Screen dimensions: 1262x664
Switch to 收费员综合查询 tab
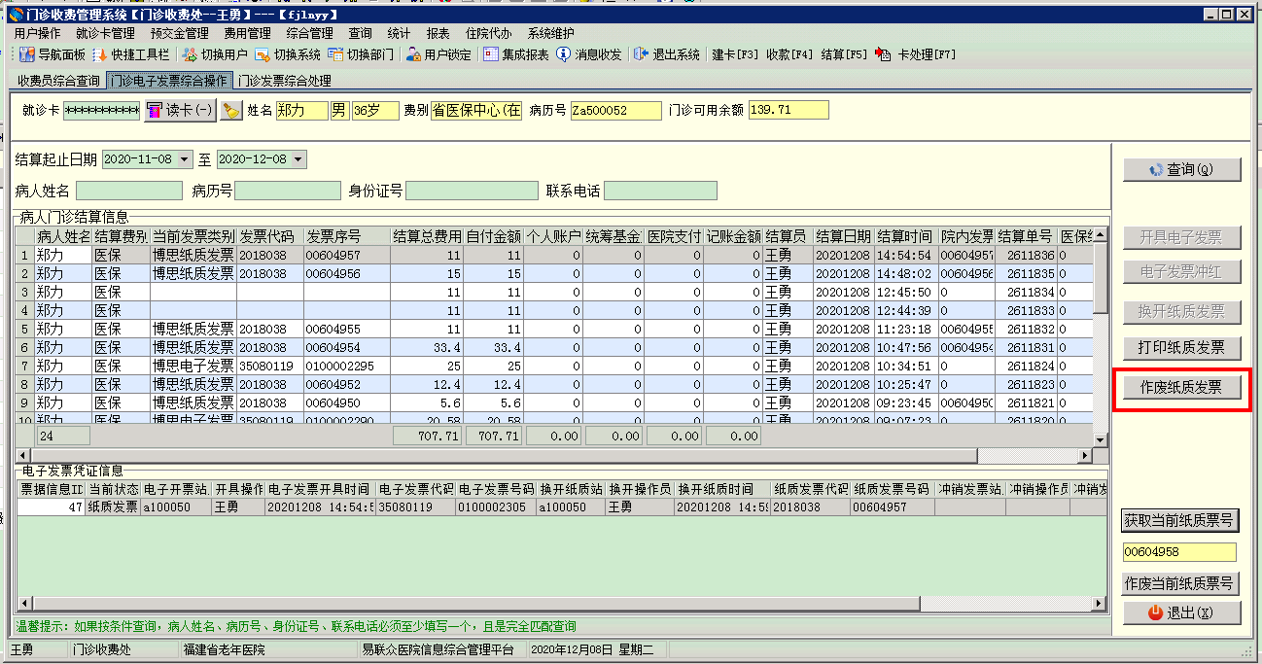click(x=58, y=81)
